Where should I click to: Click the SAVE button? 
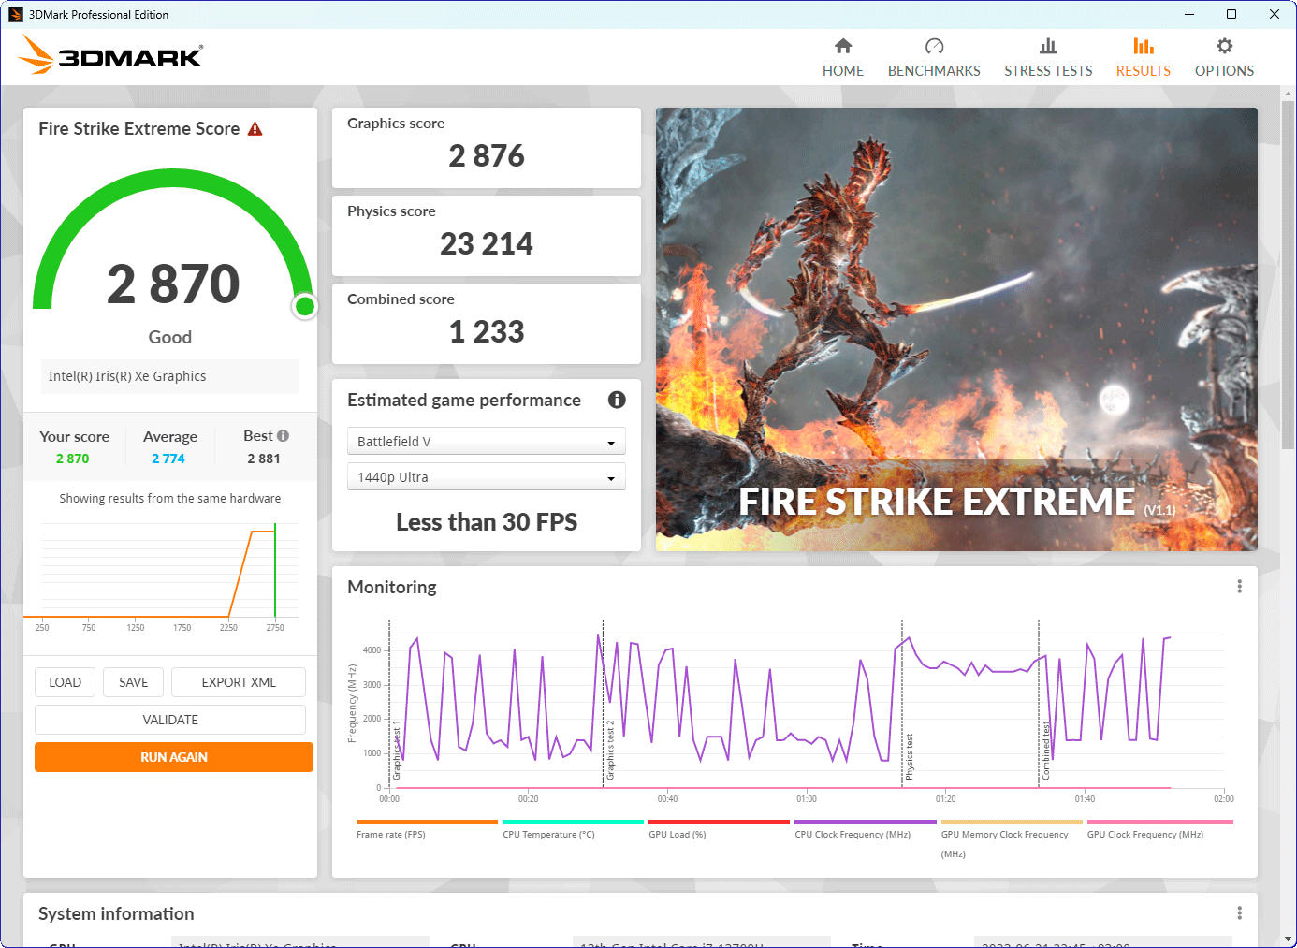(134, 682)
